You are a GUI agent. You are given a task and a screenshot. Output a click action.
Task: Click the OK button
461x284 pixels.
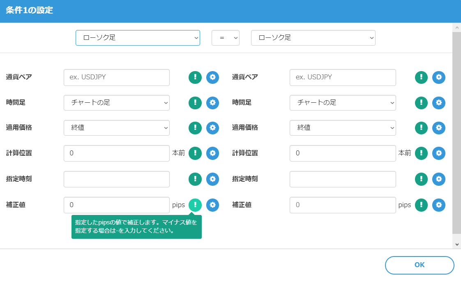click(x=419, y=265)
